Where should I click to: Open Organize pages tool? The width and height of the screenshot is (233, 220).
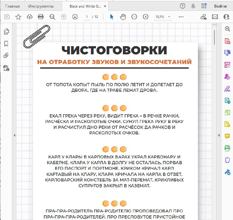[x=227, y=65]
